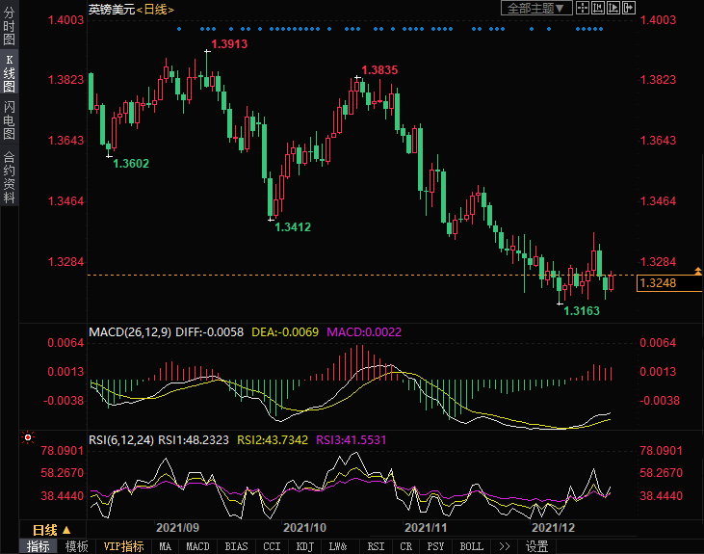Toggle the KDJ indicator in bottom bar
Screen dimensions: 704x554
(x=304, y=546)
